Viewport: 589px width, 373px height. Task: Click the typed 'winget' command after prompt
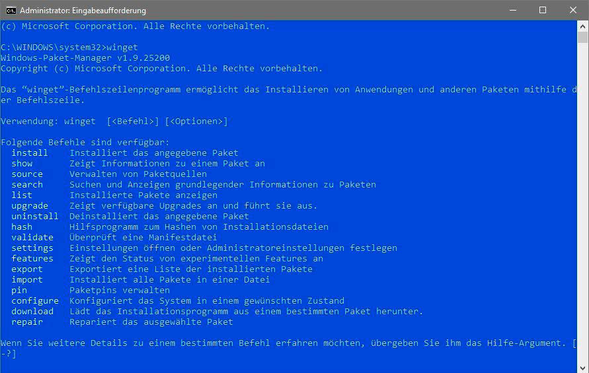(x=122, y=48)
